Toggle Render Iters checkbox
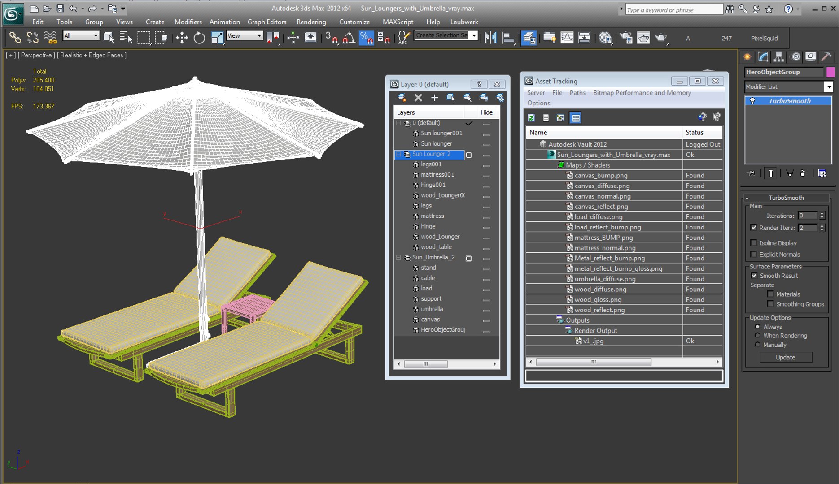The height and width of the screenshot is (484, 839). pyautogui.click(x=754, y=228)
